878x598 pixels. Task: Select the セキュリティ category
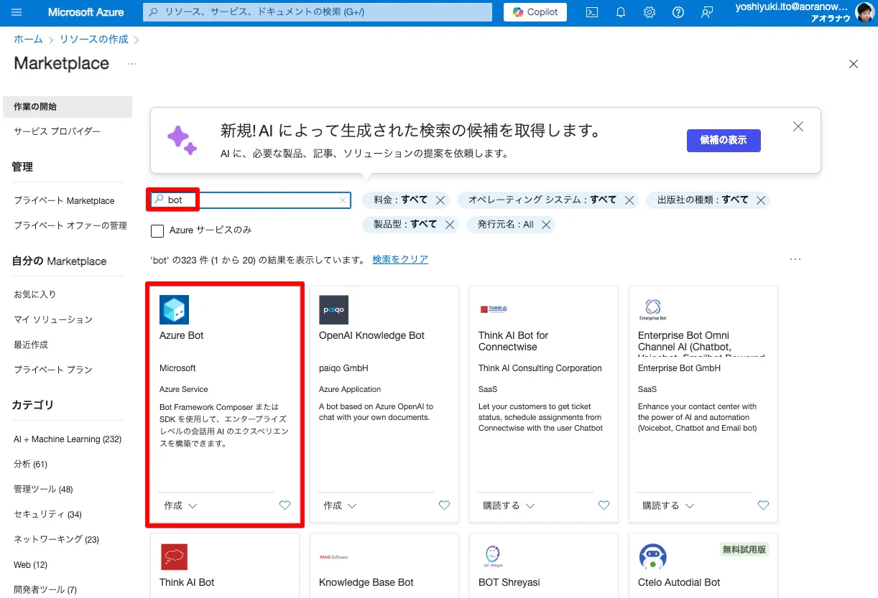(x=47, y=515)
